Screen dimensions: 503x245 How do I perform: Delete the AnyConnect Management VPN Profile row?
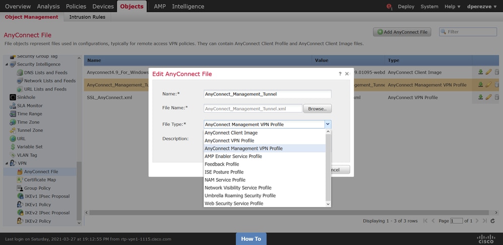click(496, 85)
